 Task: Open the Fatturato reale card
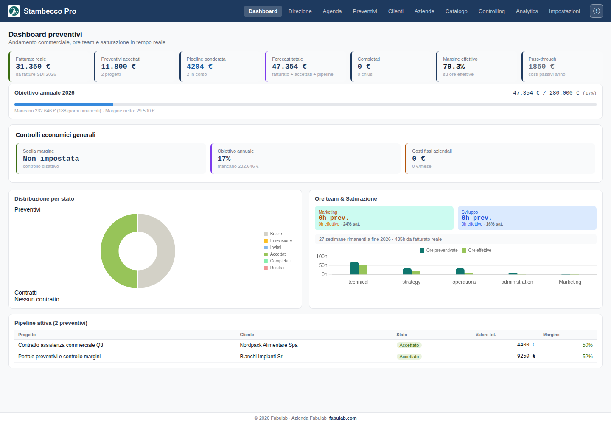tap(49, 67)
